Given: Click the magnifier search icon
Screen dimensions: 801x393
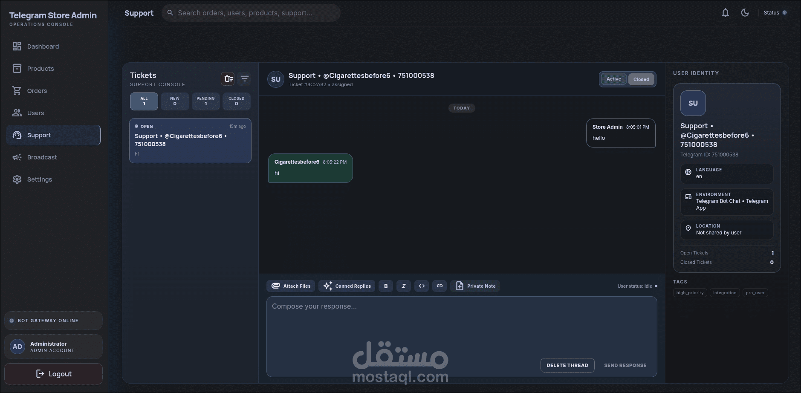Looking at the screenshot, I should tap(170, 13).
